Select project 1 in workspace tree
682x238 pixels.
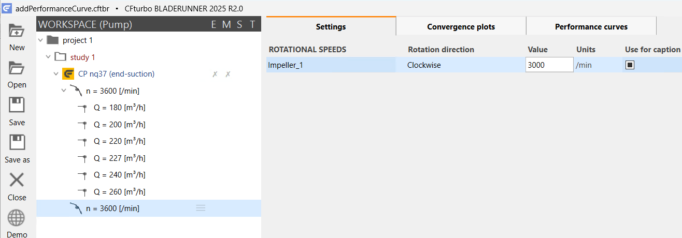78,40
